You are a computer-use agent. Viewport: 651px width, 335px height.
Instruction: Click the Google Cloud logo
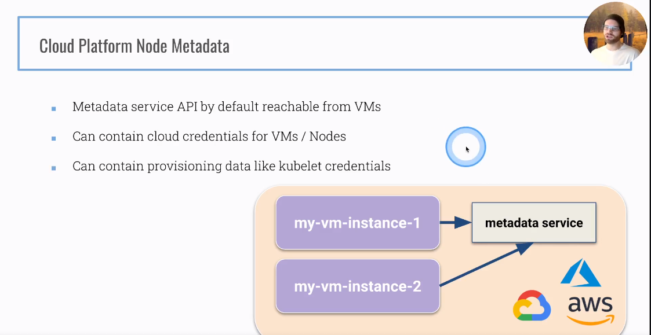click(x=532, y=305)
